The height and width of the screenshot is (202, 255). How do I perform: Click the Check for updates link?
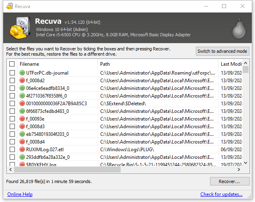tap(221, 194)
